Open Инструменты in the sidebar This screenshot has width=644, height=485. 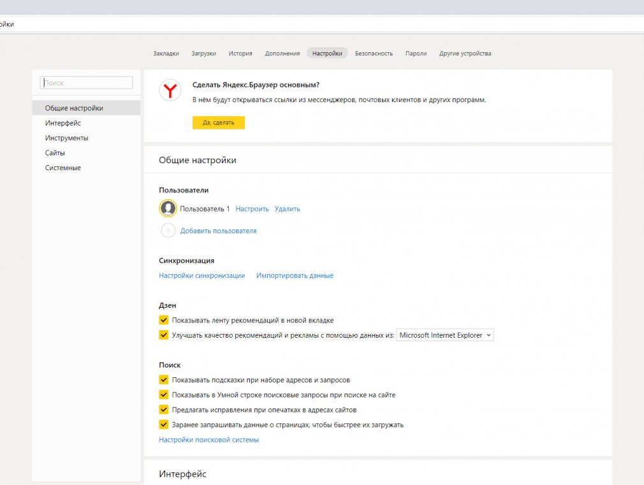[86, 138]
